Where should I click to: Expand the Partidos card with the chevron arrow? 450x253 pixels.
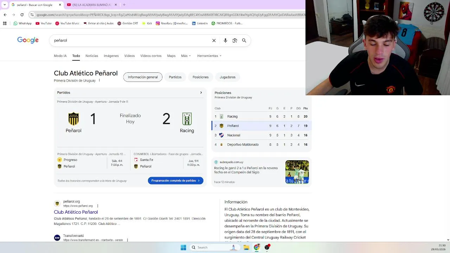pos(201,93)
